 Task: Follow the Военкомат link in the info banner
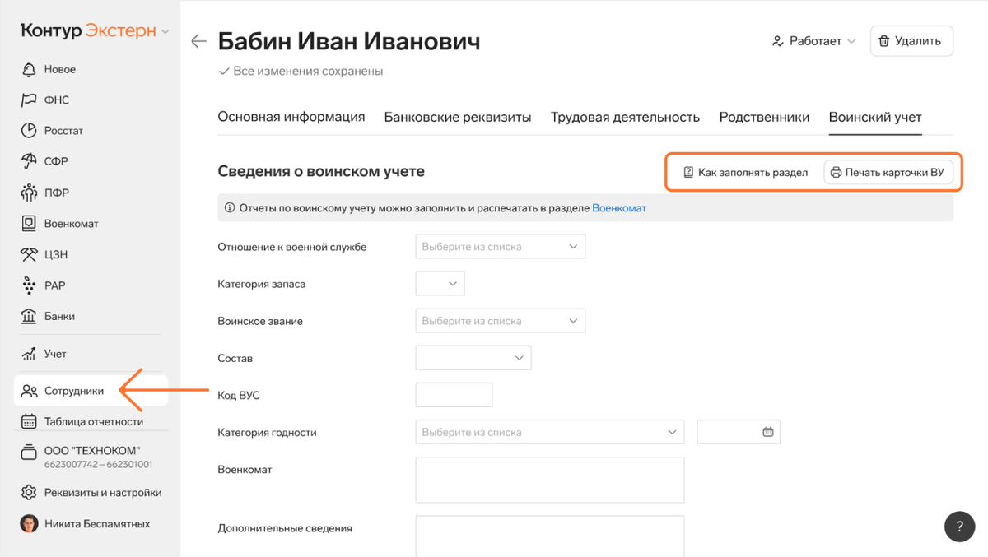tap(619, 208)
